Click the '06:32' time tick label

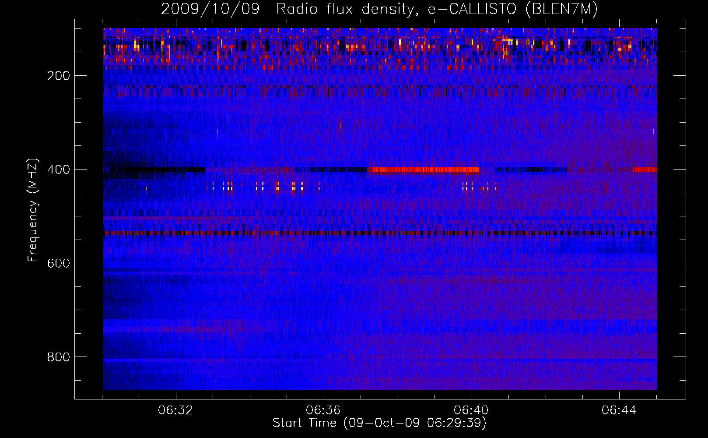pyautogui.click(x=175, y=410)
